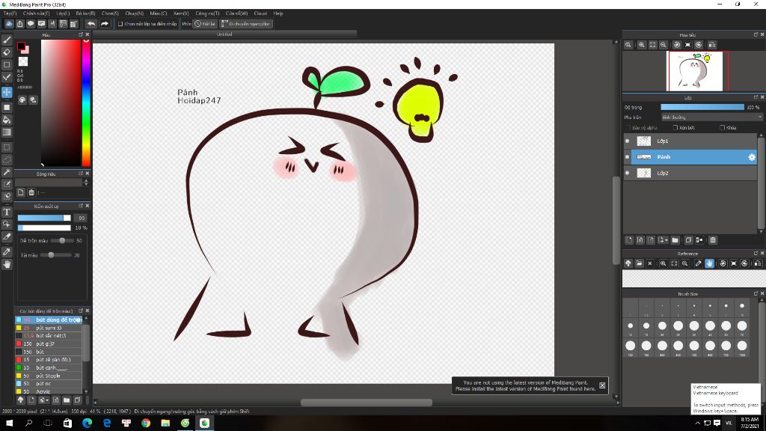Delete the selected layer with the trash icon
The width and height of the screenshot is (766, 431).
[713, 240]
